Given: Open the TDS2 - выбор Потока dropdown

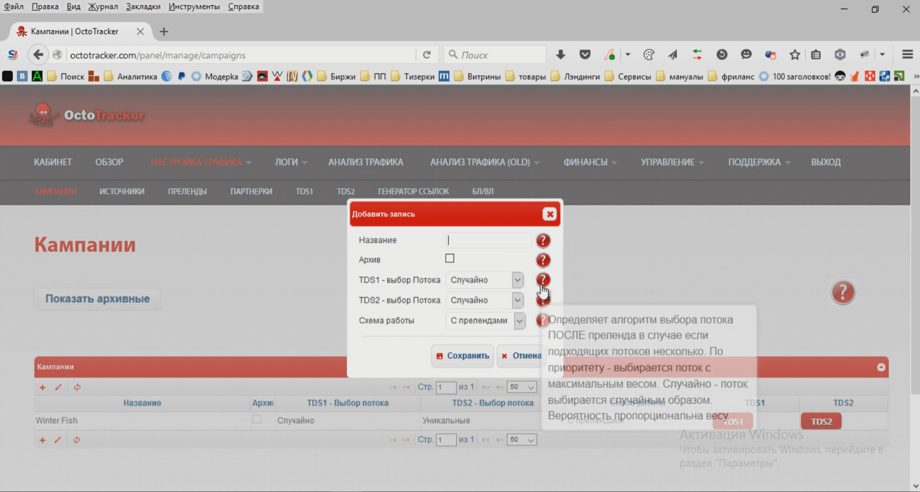Looking at the screenshot, I should (x=484, y=300).
